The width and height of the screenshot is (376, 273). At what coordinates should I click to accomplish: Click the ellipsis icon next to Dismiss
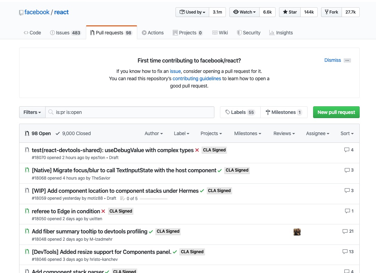coord(347,60)
